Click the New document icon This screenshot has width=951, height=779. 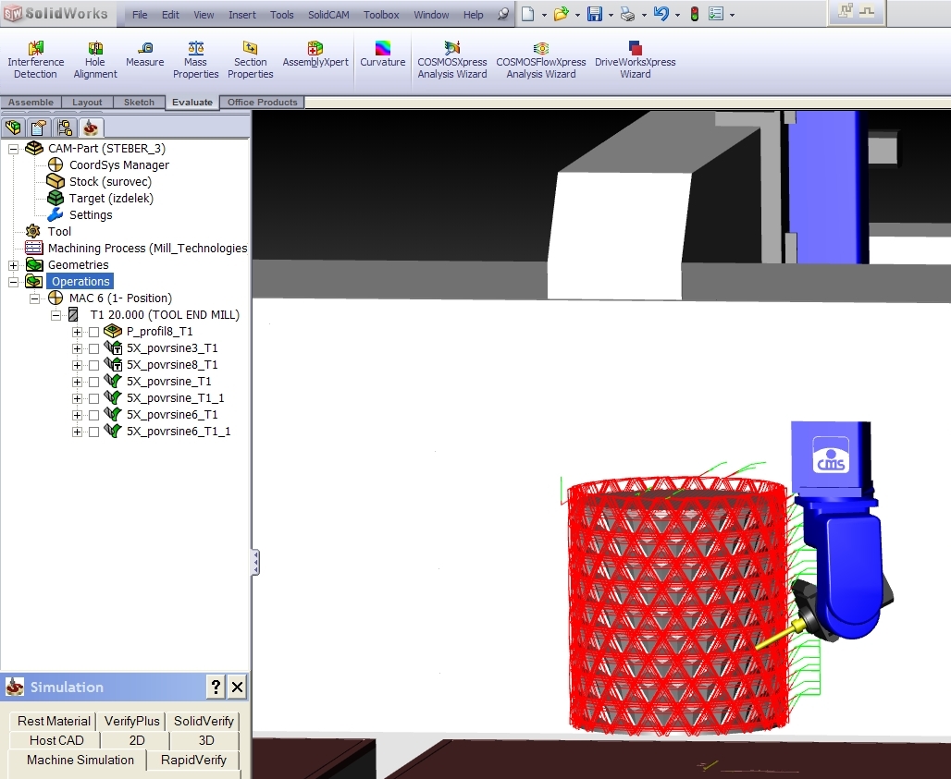tap(527, 14)
